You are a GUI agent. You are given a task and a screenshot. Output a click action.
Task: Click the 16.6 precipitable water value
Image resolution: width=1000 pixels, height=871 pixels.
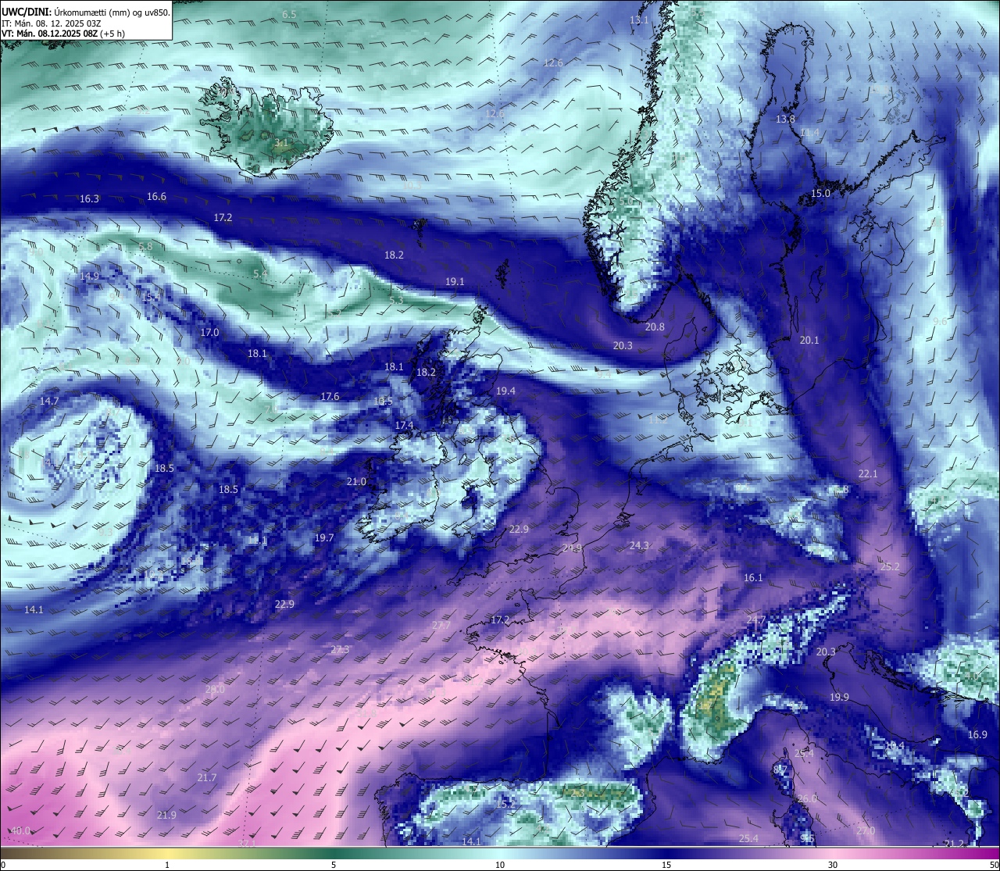point(157,197)
